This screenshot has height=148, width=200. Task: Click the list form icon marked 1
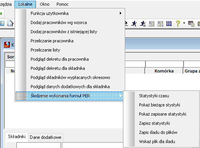(160, 24)
